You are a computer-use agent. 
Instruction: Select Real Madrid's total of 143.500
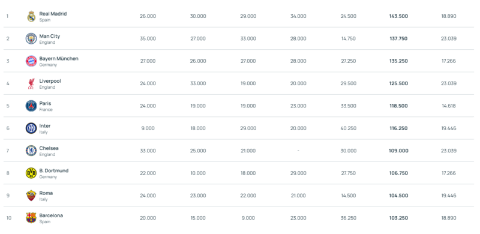click(x=398, y=16)
